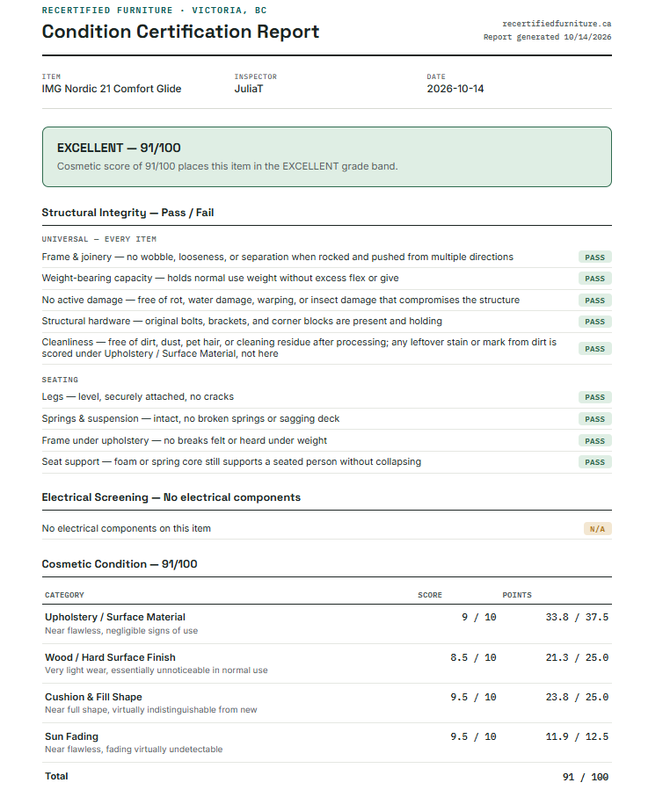This screenshot has width=670, height=790.
Task: Click the 23.8 / 25.0 points value
Action: pos(578,698)
